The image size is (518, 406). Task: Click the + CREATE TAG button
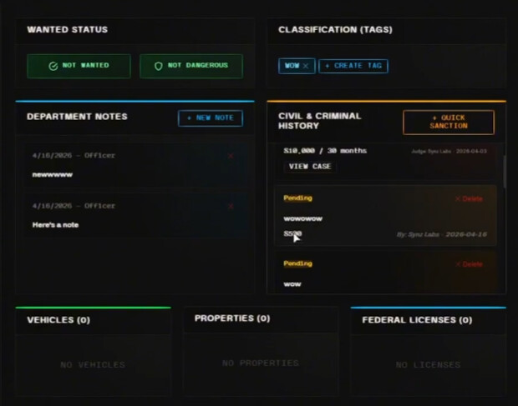[x=353, y=66]
